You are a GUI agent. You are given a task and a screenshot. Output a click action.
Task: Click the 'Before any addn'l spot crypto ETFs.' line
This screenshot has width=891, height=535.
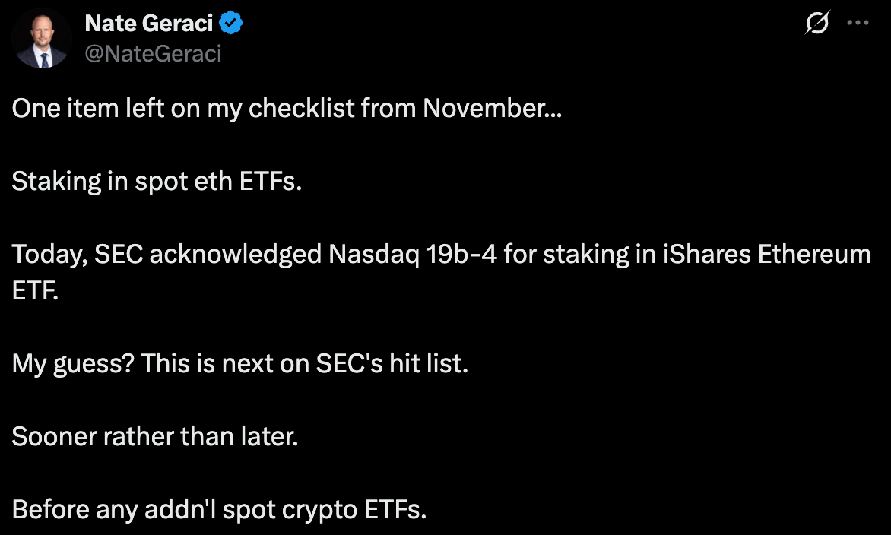pyautogui.click(x=219, y=509)
